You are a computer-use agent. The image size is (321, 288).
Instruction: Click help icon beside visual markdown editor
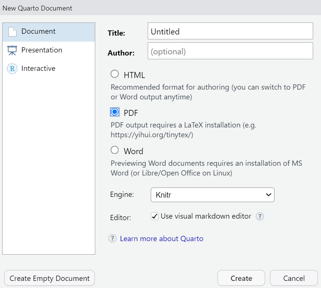coord(260,216)
